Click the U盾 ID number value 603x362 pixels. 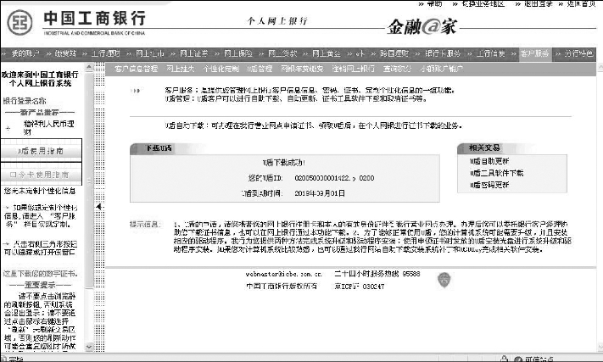[x=334, y=178]
